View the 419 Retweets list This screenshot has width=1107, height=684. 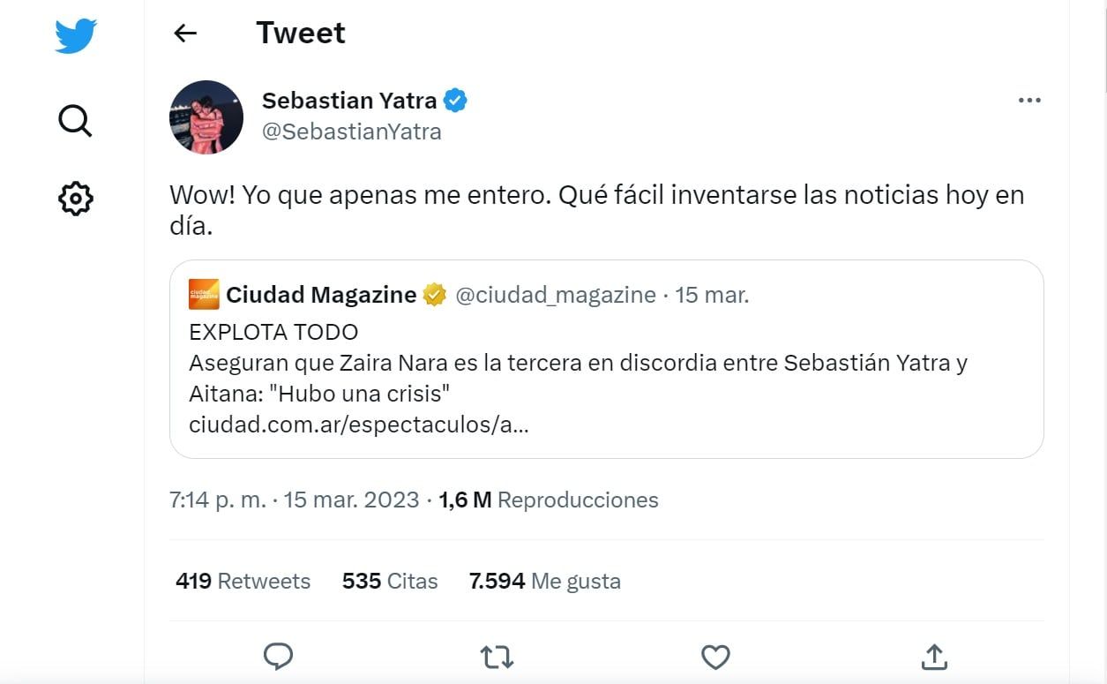(242, 581)
